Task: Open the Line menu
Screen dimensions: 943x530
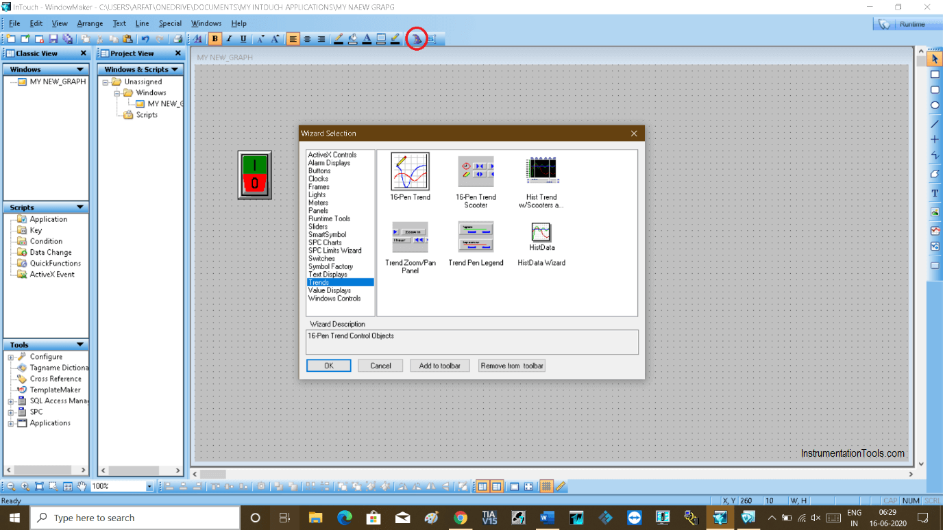Action: (x=142, y=23)
